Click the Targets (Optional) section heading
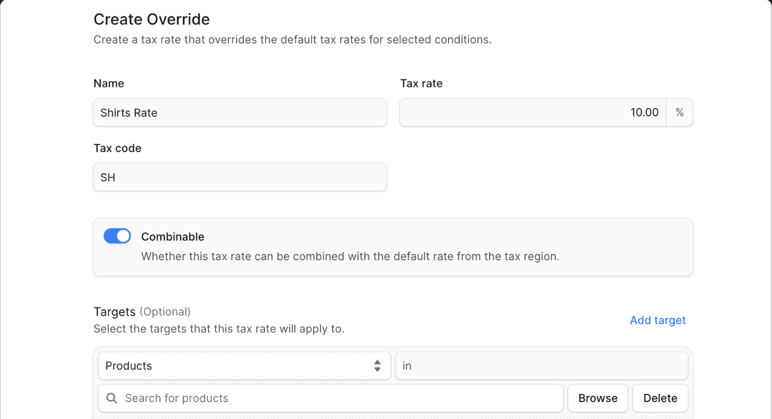Viewport: 772px width, 419px height. (142, 312)
